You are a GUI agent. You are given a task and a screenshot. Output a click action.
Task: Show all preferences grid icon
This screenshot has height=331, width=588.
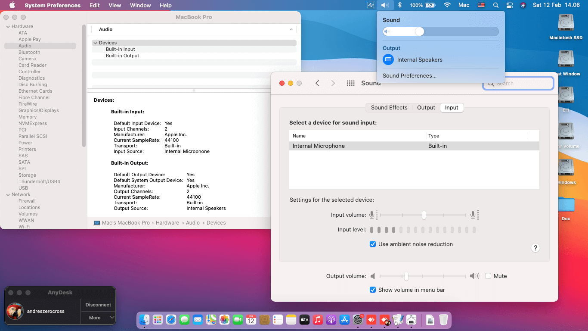tap(350, 83)
